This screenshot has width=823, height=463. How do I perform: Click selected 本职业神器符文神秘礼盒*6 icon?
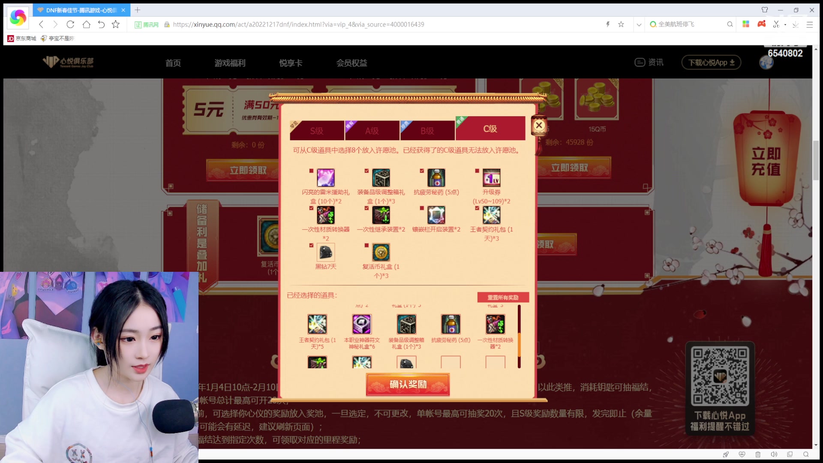[362, 324]
